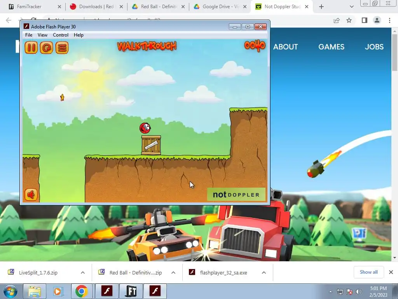Show all downloads

tap(368, 272)
